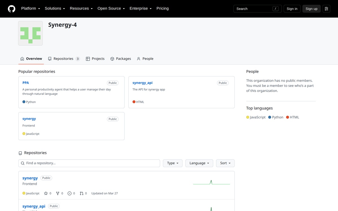Open the Language filter dropdown
The height and width of the screenshot is (211, 338).
[199, 163]
